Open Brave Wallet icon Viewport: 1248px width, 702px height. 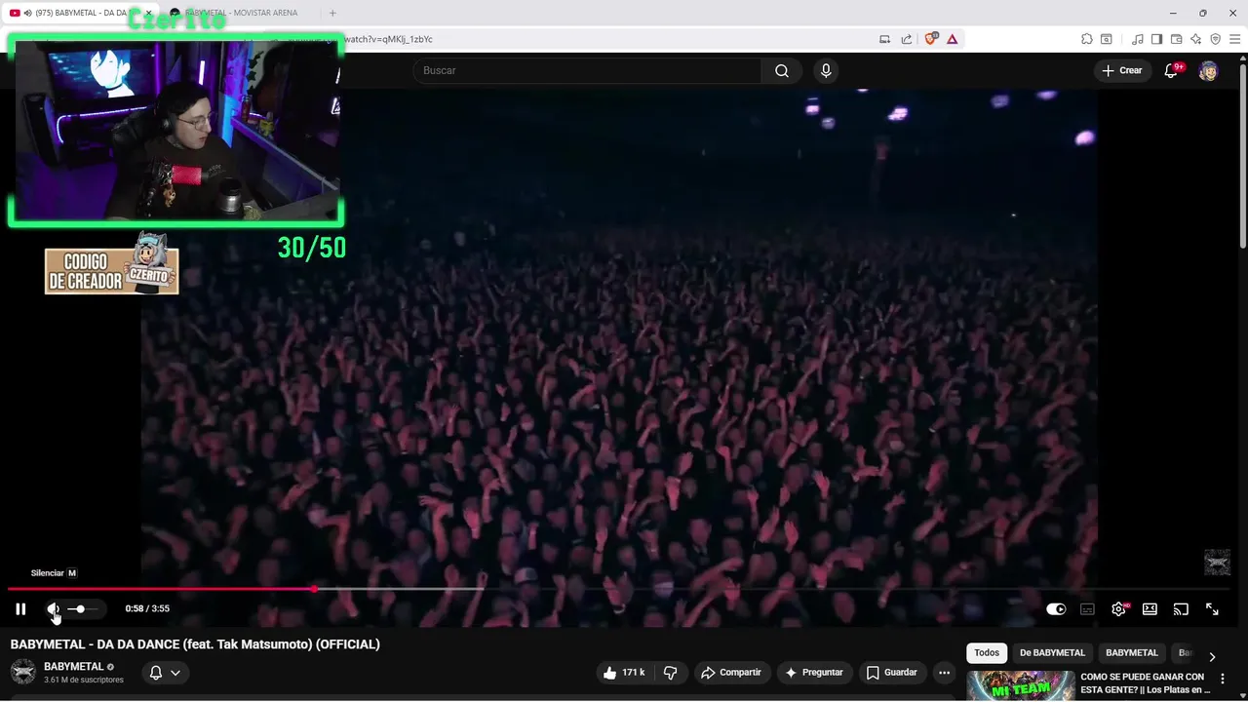pos(1176,39)
